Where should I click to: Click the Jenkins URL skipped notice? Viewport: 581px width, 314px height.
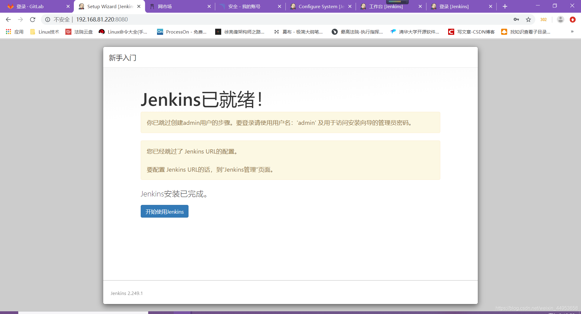click(x=290, y=160)
